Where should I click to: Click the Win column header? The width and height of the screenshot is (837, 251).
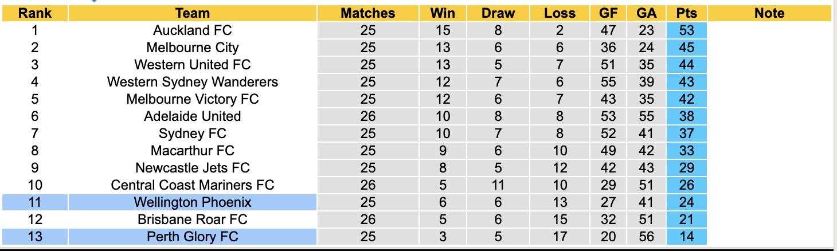442,13
